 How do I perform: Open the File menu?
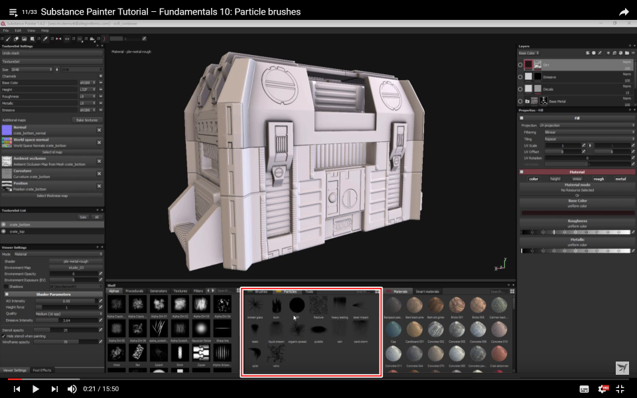point(6,31)
